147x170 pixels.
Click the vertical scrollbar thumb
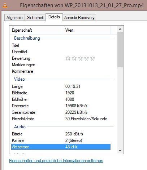(x=120, y=50)
